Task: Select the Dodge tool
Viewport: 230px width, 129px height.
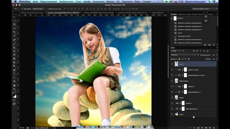Action: pos(14,66)
